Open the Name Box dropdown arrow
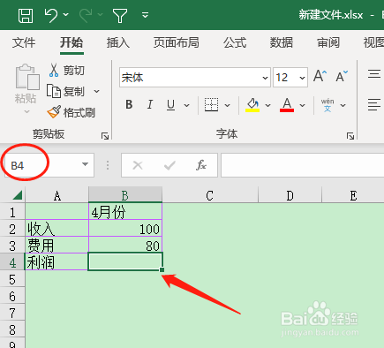The width and height of the screenshot is (384, 348). tap(85, 164)
